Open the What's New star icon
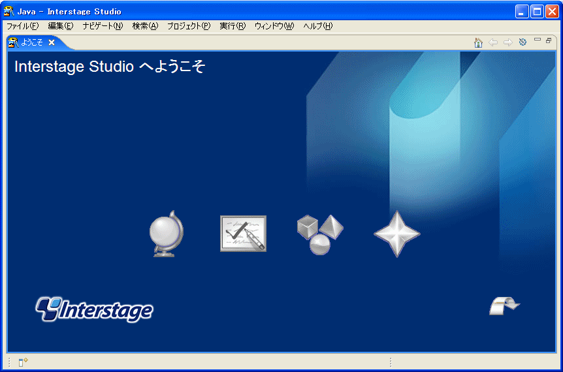Screen dimensions: 563x372 coord(396,234)
